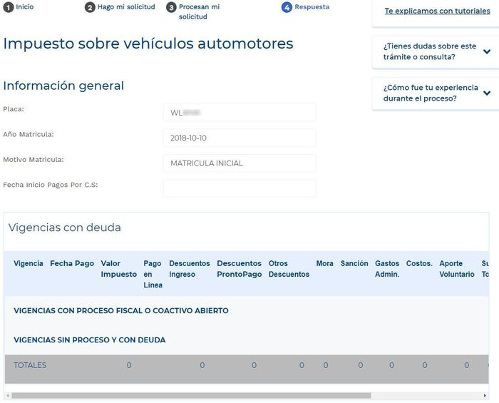
Task: Click the Placa input field
Action: (x=239, y=113)
